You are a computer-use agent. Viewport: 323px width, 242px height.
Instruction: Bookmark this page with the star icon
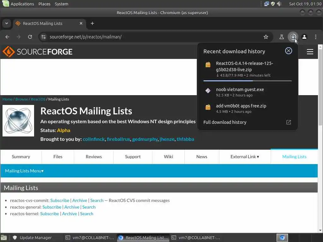(266, 37)
